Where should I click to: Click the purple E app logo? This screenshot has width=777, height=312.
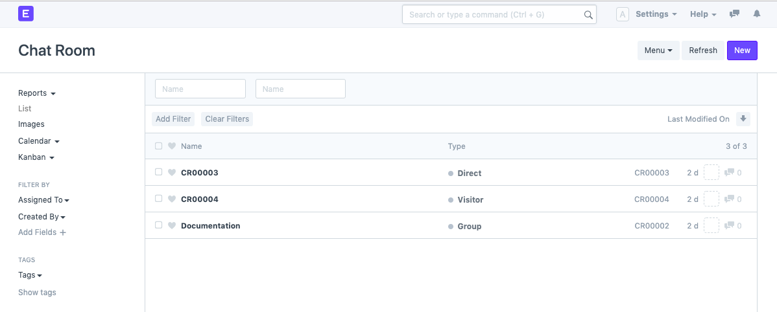tap(26, 14)
